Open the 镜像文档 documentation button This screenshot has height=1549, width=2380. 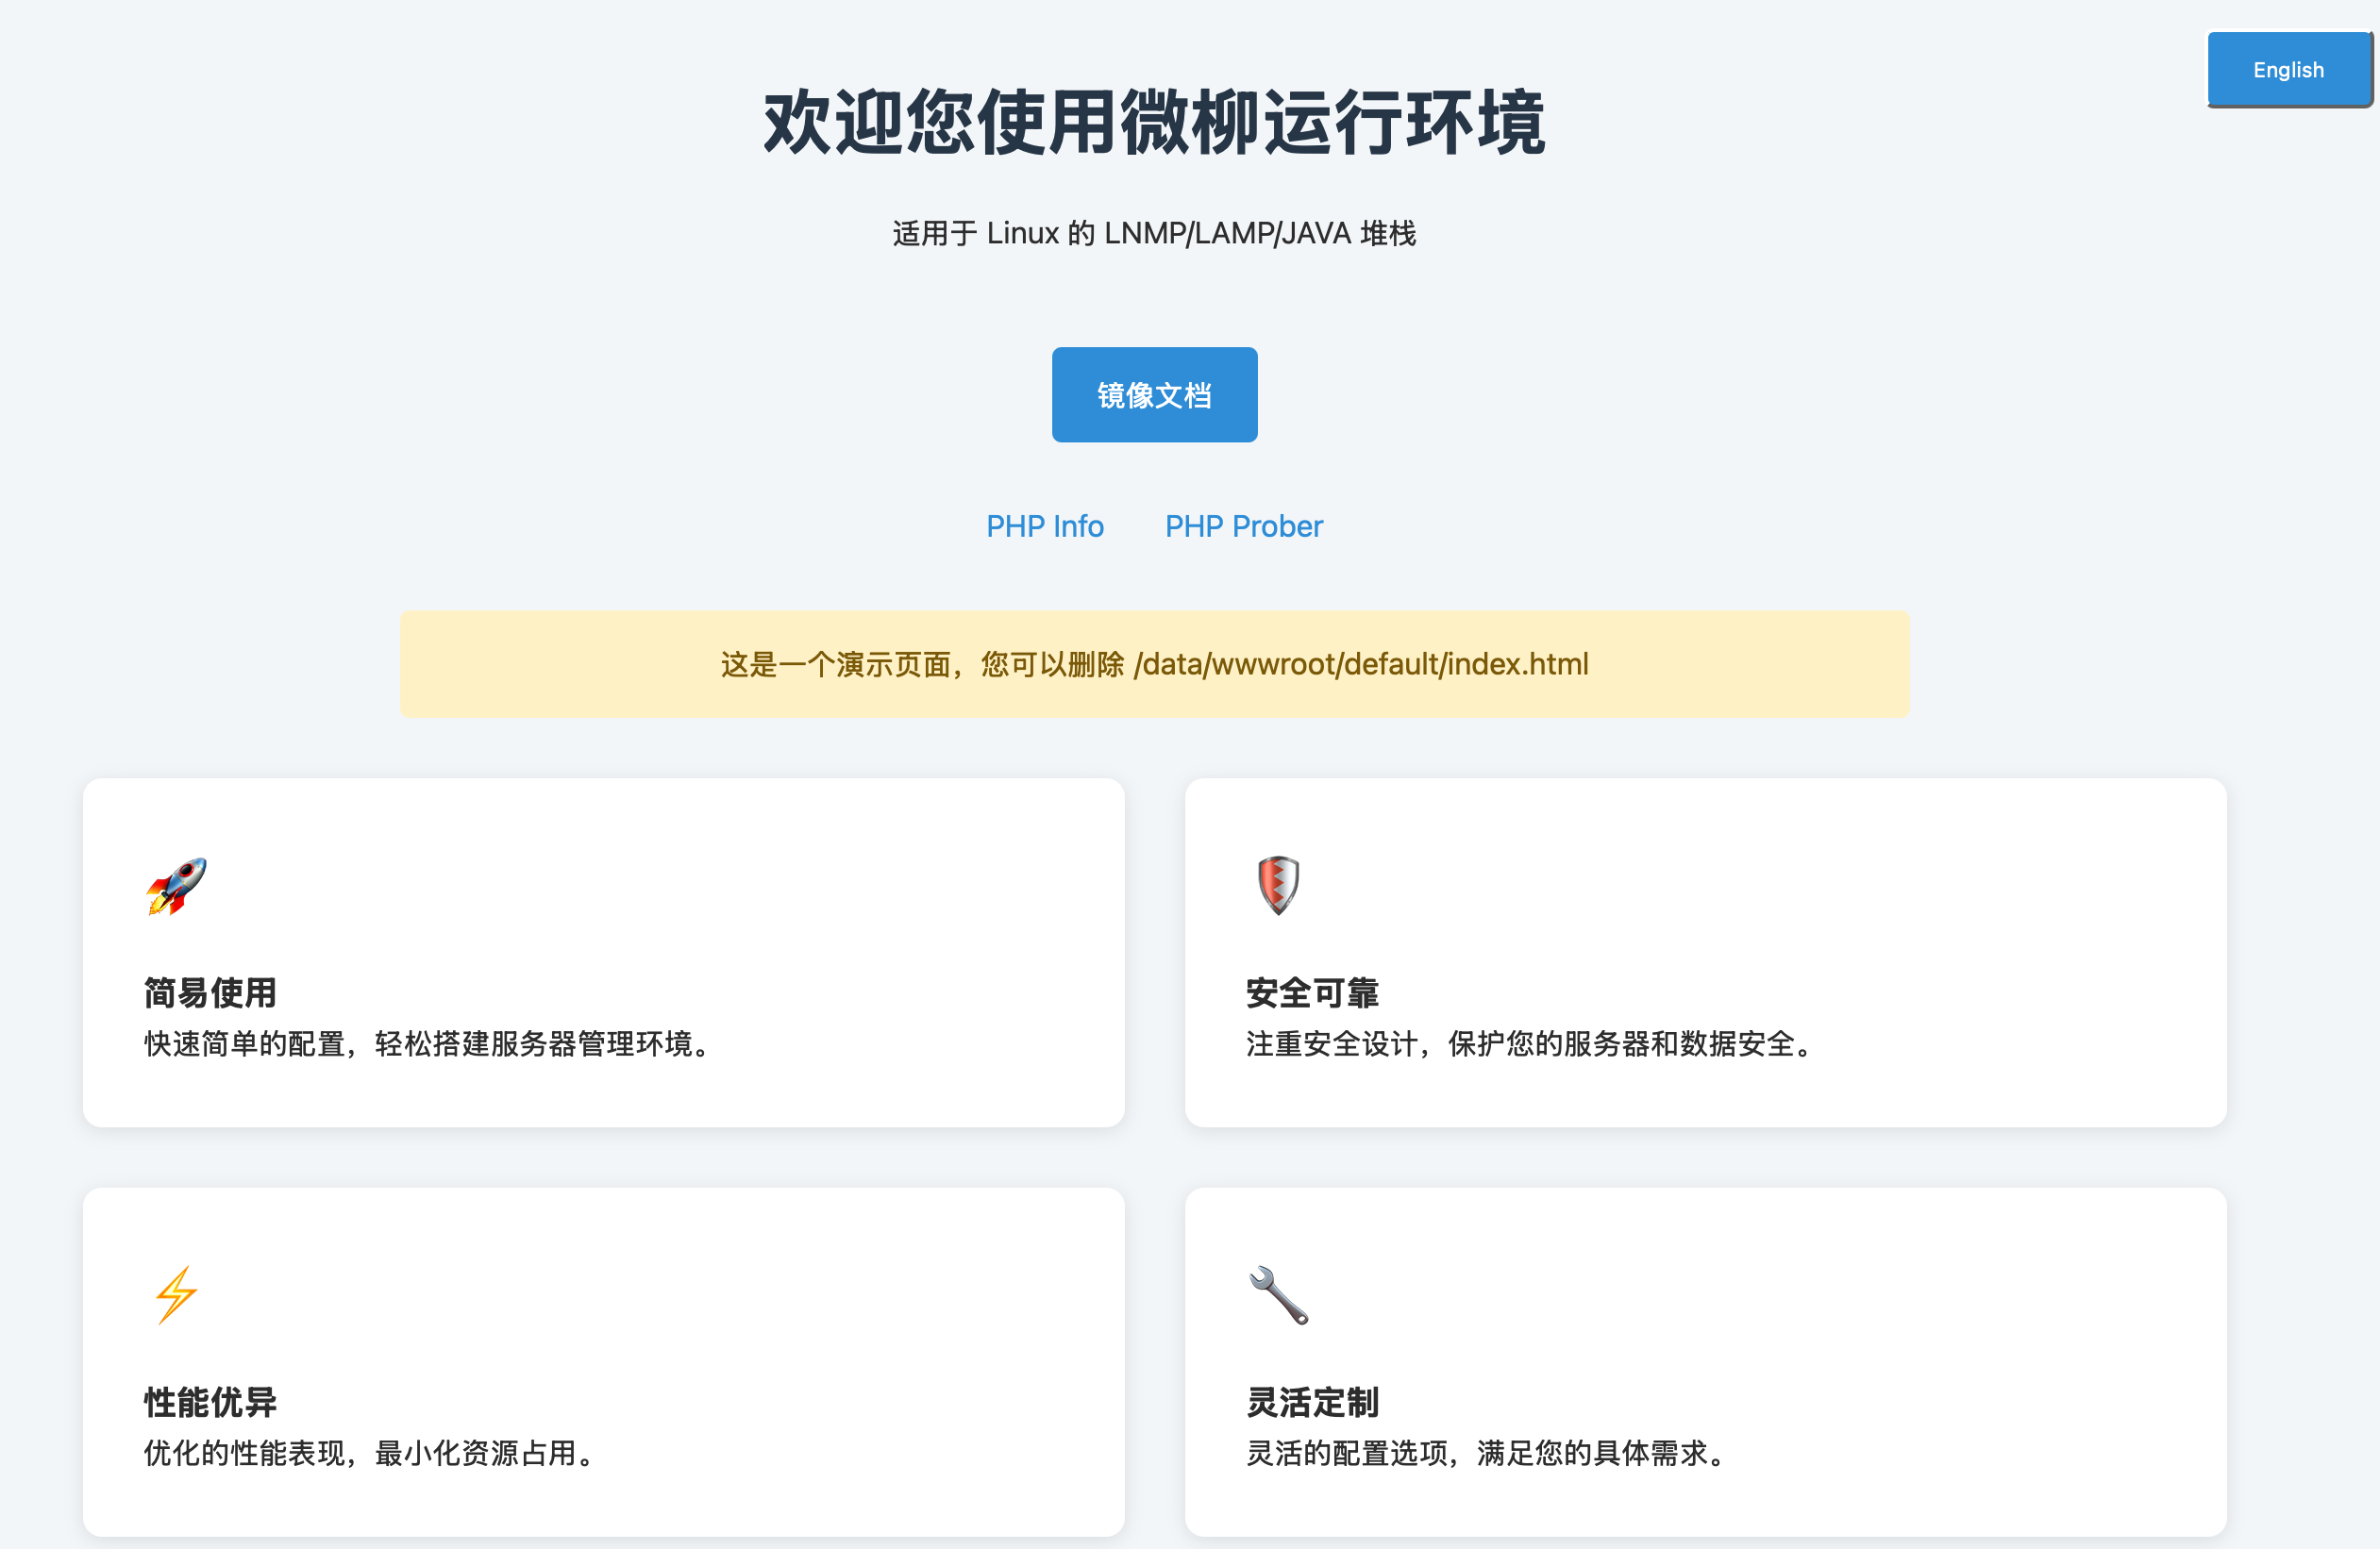coord(1154,394)
